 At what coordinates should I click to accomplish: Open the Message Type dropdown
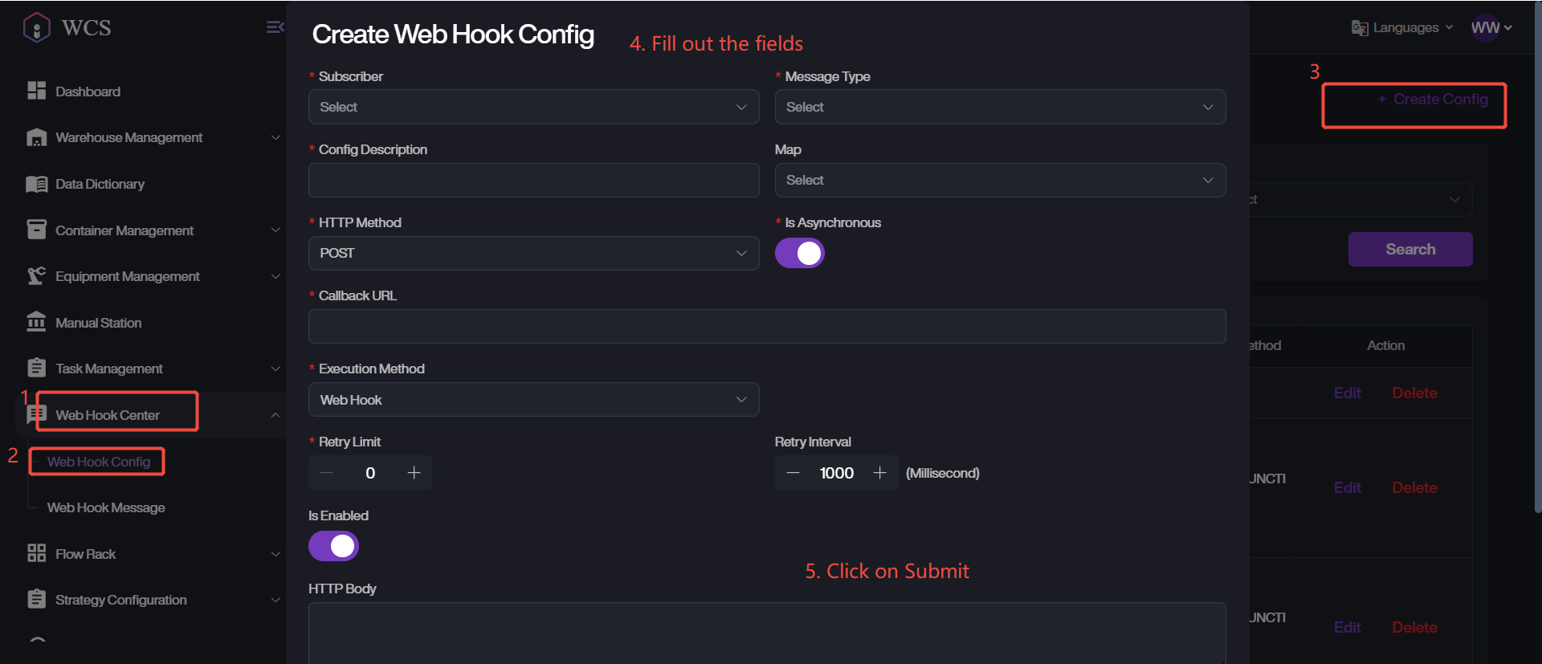(x=999, y=107)
